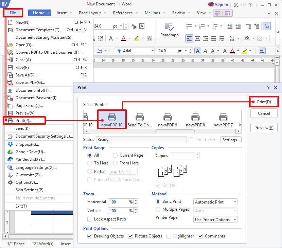Open printer Settings... button
This screenshot has height=248, width=282.
pyautogui.click(x=231, y=140)
